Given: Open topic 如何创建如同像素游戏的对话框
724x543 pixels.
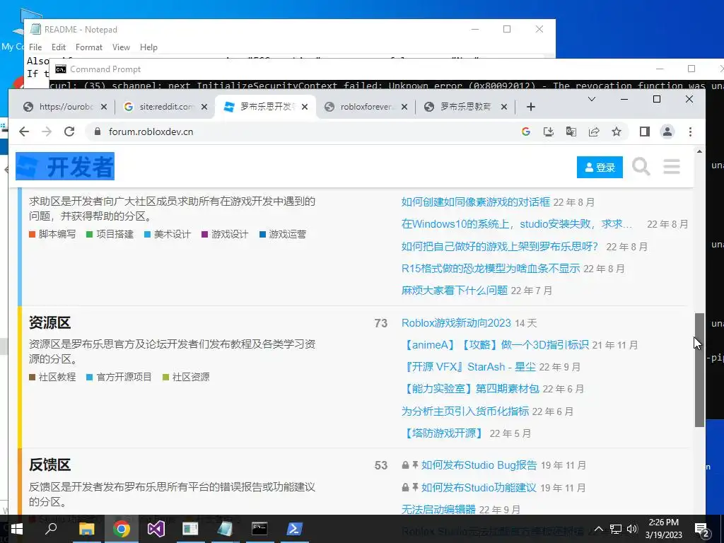Looking at the screenshot, I should (x=476, y=202).
